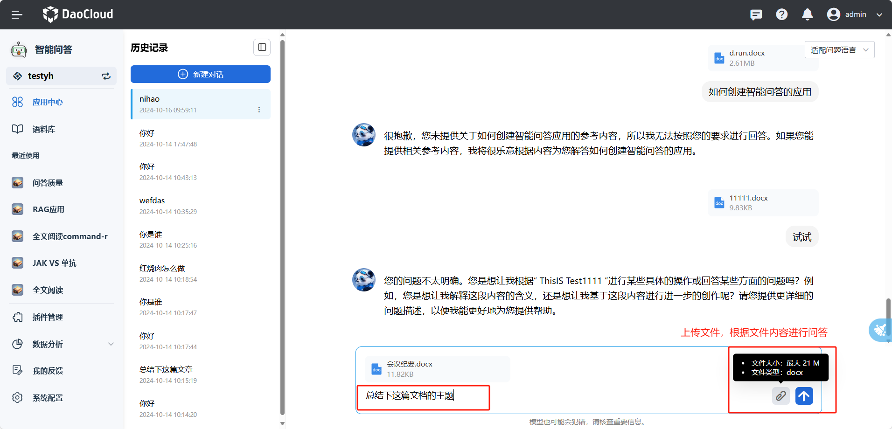Viewport: 892px width, 429px height.
Task: Click the floating assistant bubble icon
Action: (880, 330)
